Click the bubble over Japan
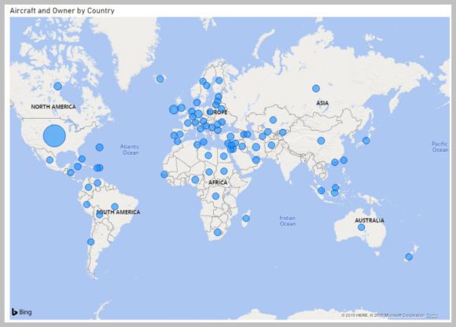This screenshot has width=456, height=327. (x=366, y=141)
